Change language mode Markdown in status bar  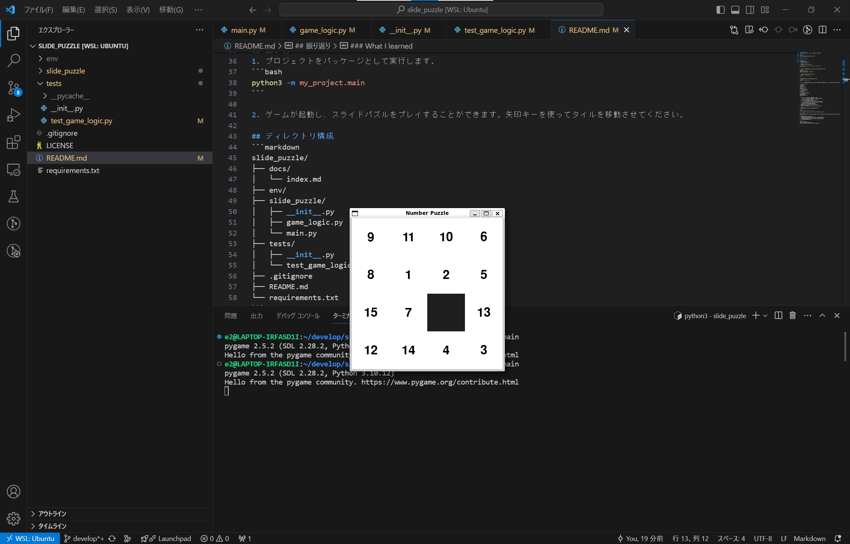point(810,538)
